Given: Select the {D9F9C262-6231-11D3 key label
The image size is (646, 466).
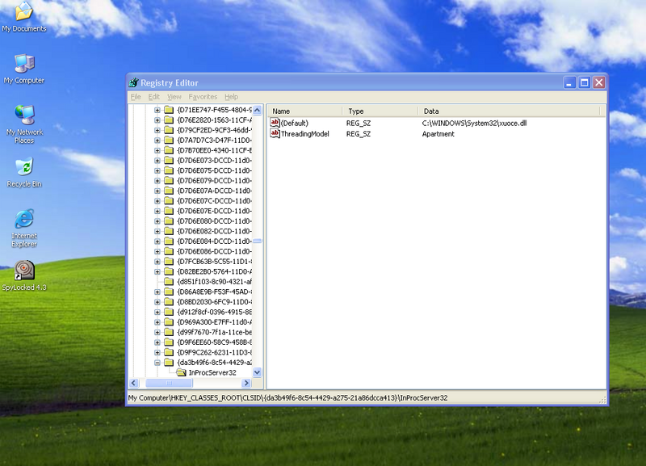Looking at the screenshot, I should 214,352.
